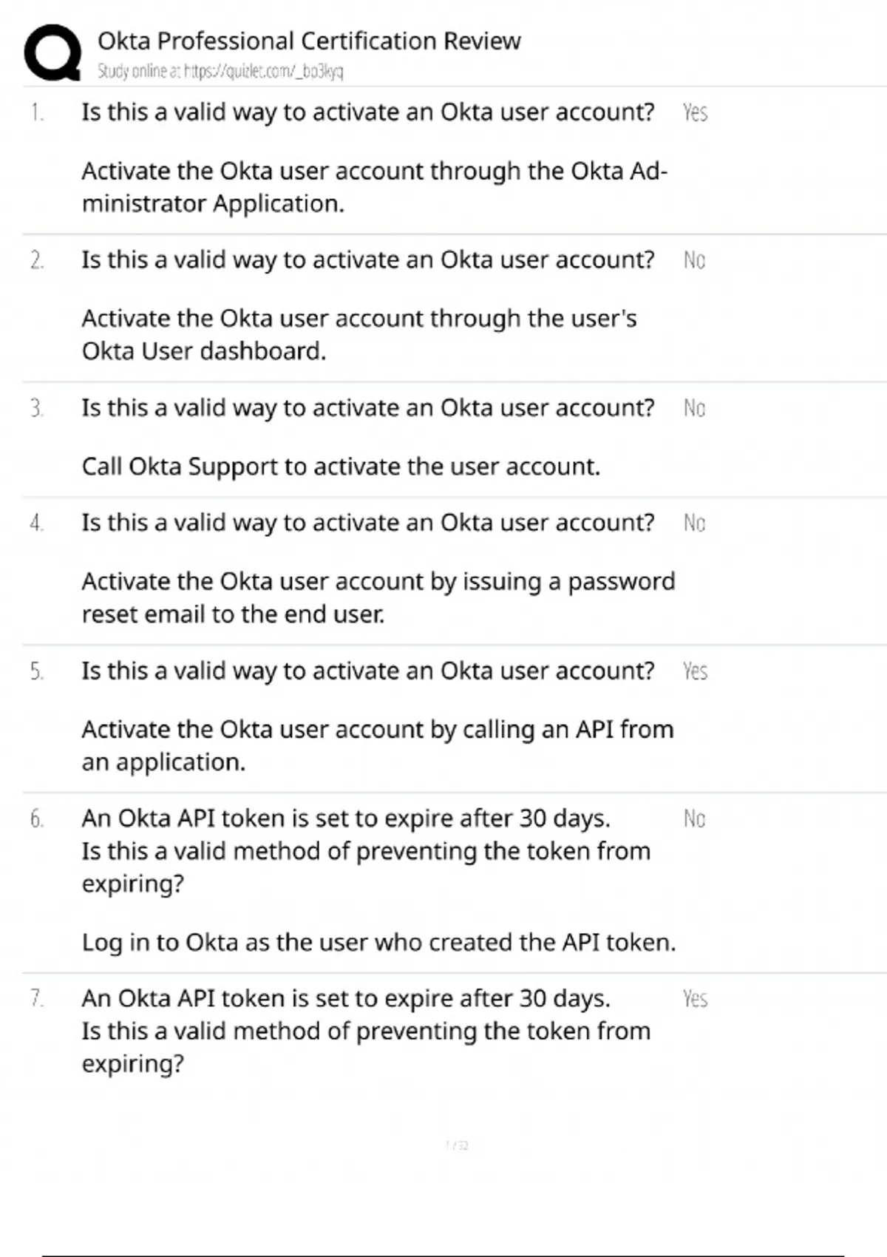Screen dimensions: 887x1257
Task: Open the quizlet.com study link
Action: click(x=264, y=72)
